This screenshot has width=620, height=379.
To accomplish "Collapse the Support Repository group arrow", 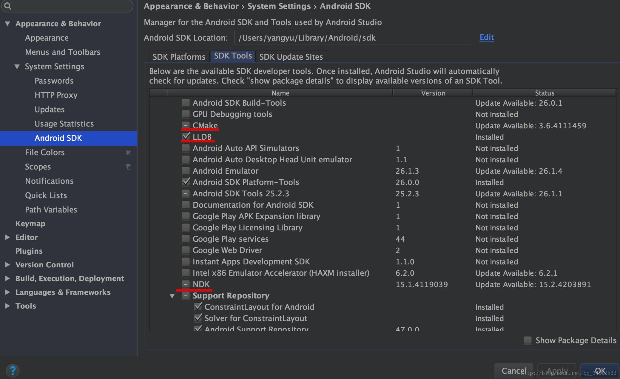I will [172, 296].
